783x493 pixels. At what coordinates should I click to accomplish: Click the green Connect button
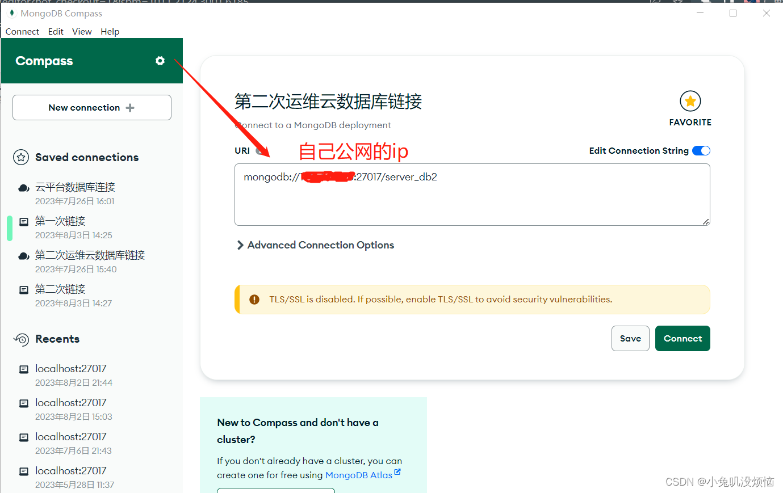coord(682,338)
